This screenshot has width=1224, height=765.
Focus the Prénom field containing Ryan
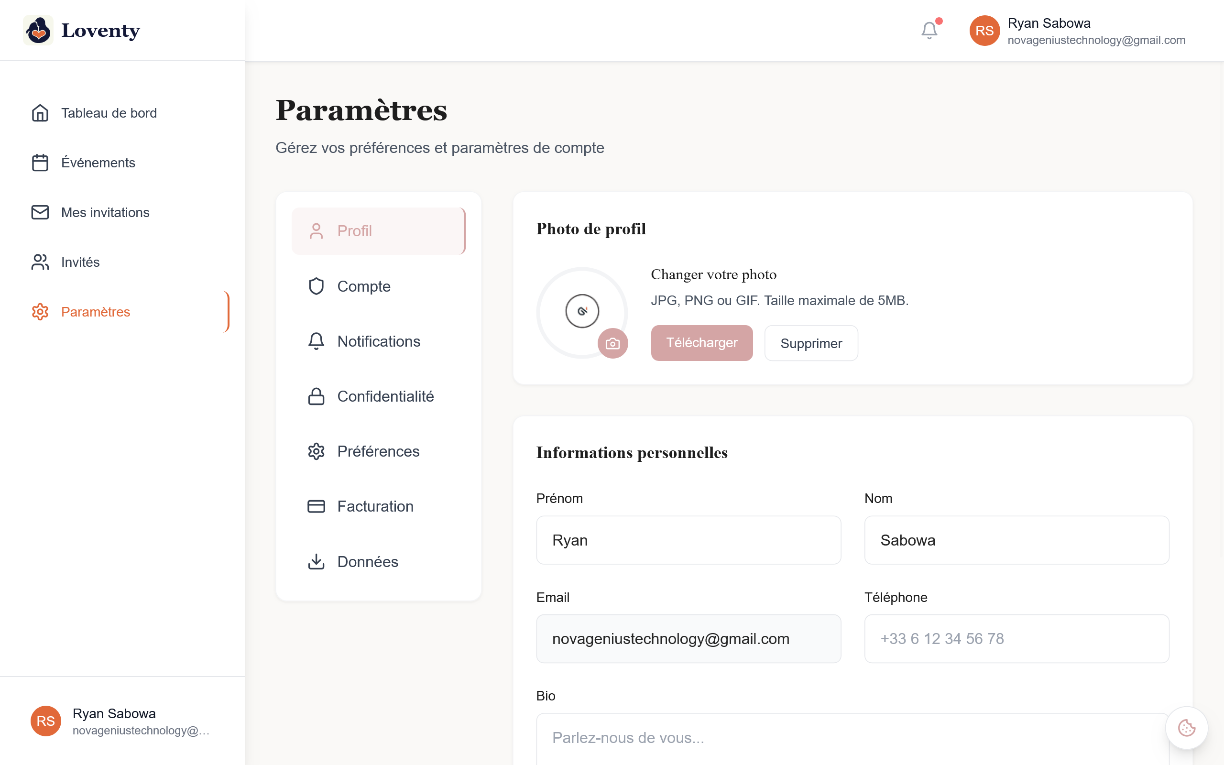point(688,540)
